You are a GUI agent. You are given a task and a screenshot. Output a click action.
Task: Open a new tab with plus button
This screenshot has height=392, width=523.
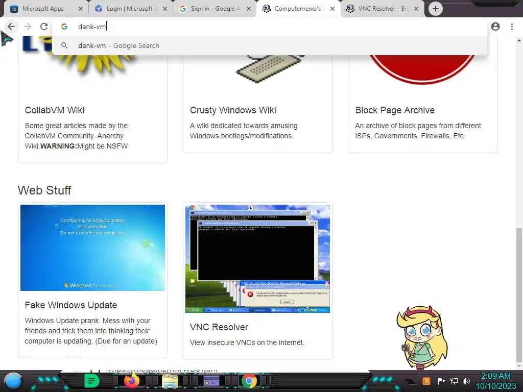[435, 9]
